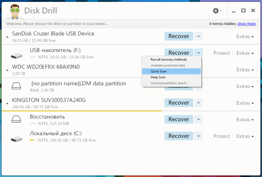Click the Disk Drill title text

pyautogui.click(x=41, y=11)
